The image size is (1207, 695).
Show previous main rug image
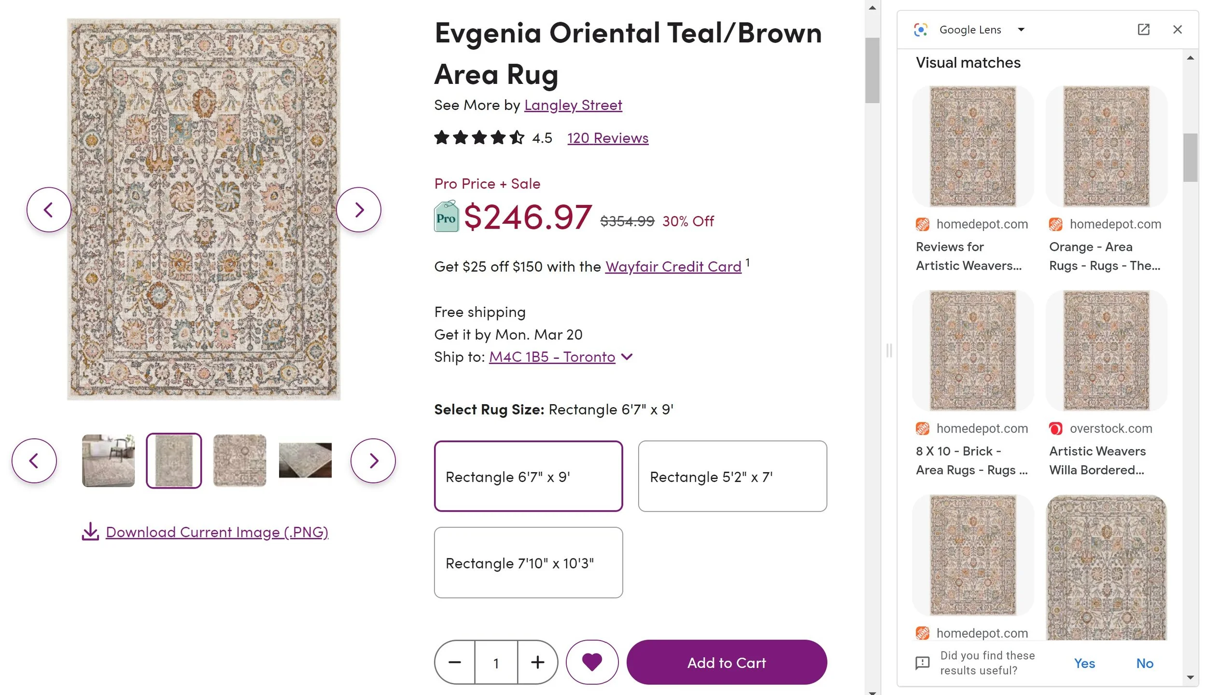48,210
